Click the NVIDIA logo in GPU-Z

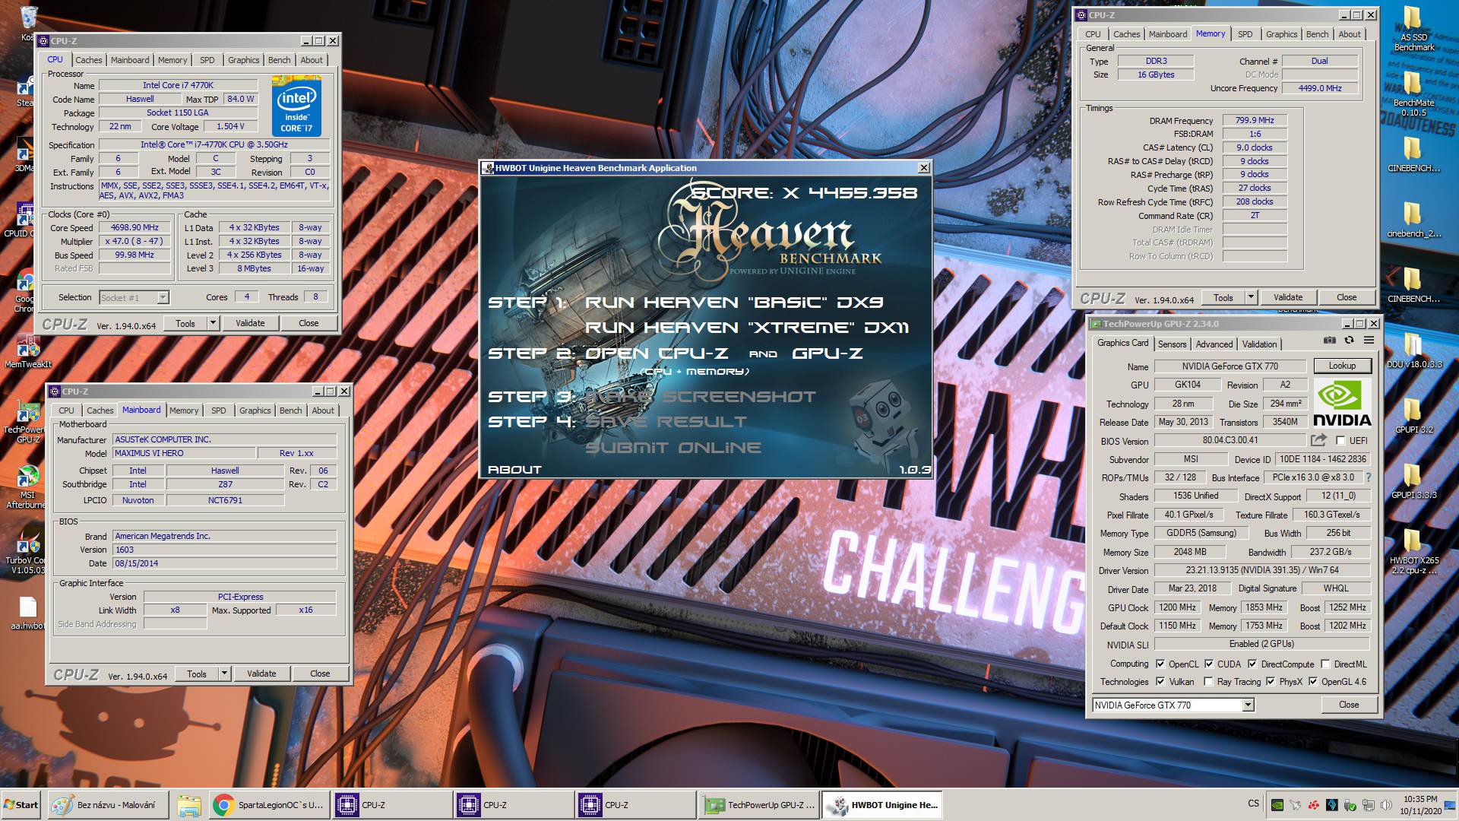pyautogui.click(x=1342, y=404)
